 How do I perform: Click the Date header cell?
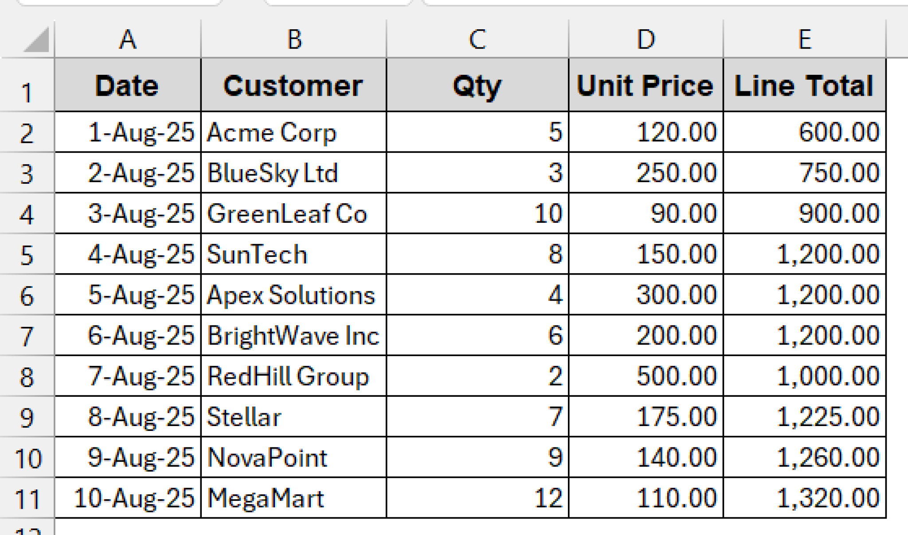tap(129, 86)
